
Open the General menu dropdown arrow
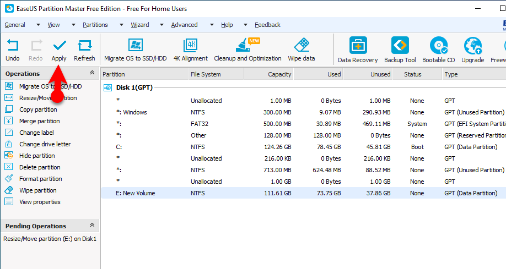pos(38,25)
